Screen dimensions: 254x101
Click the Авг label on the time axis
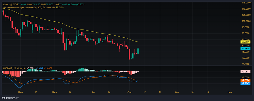(94, 92)
